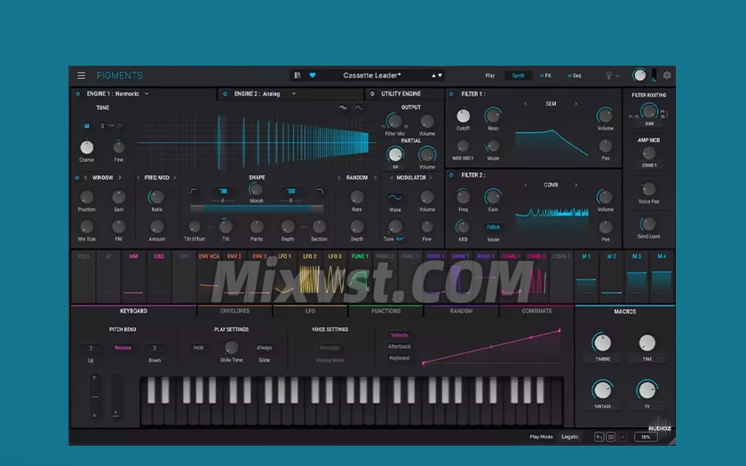Open the preset library browser icon

tap(298, 75)
